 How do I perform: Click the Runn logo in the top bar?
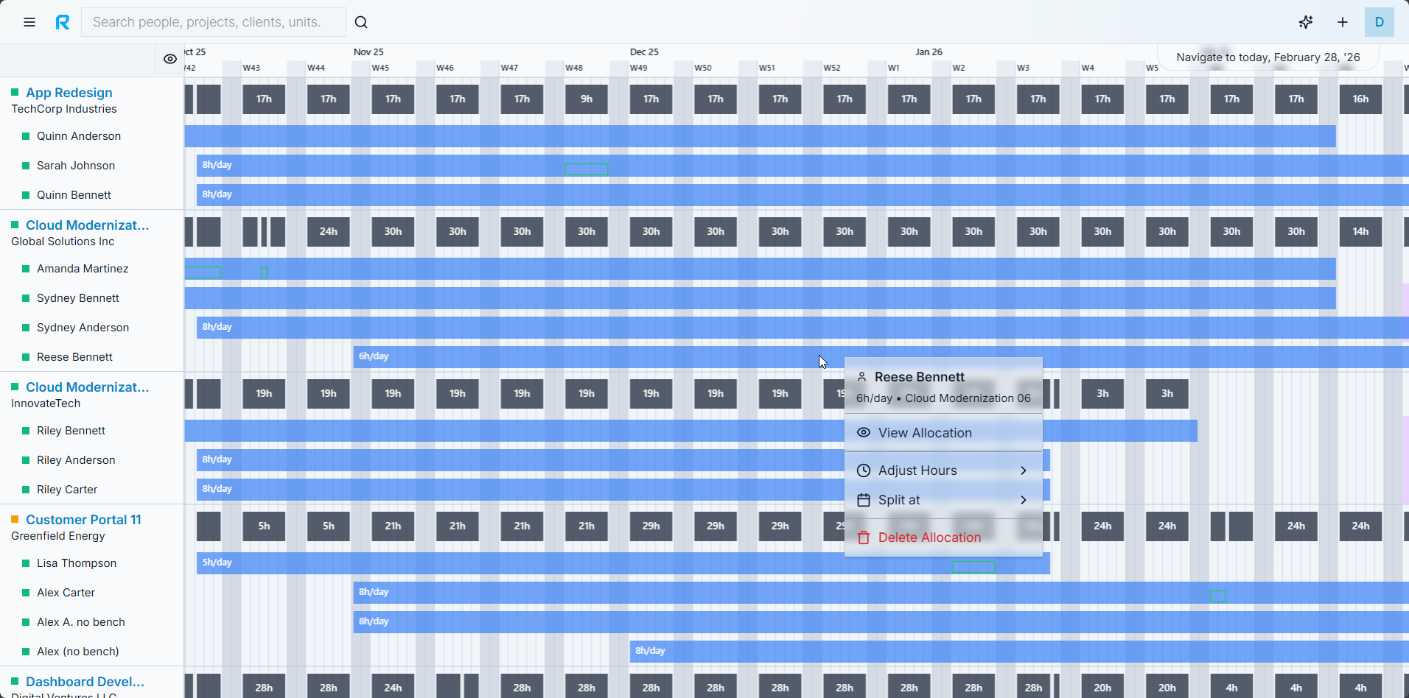63,22
